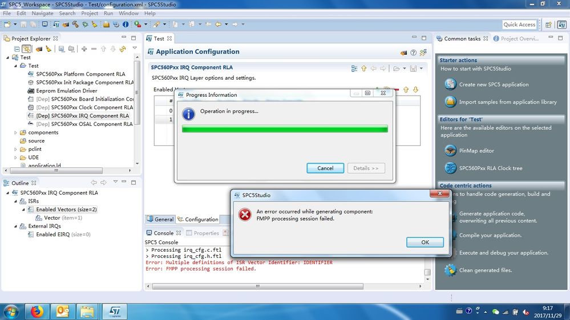Click the move down arrow above vectors table
The image size is (570, 320).
(415, 89)
